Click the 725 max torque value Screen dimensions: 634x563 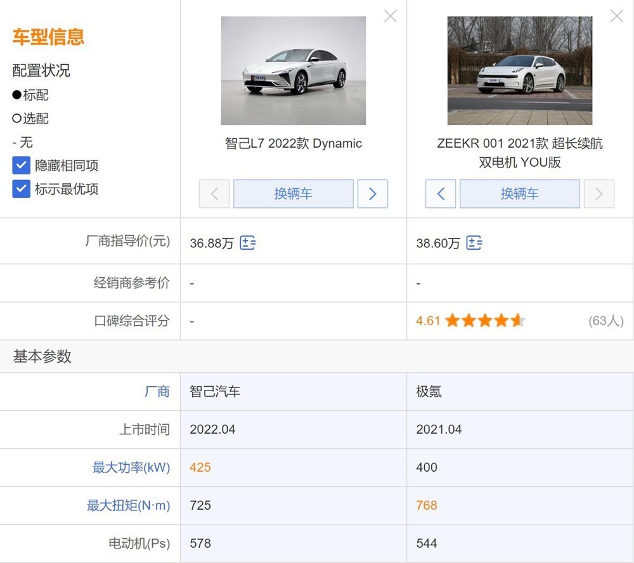click(200, 505)
